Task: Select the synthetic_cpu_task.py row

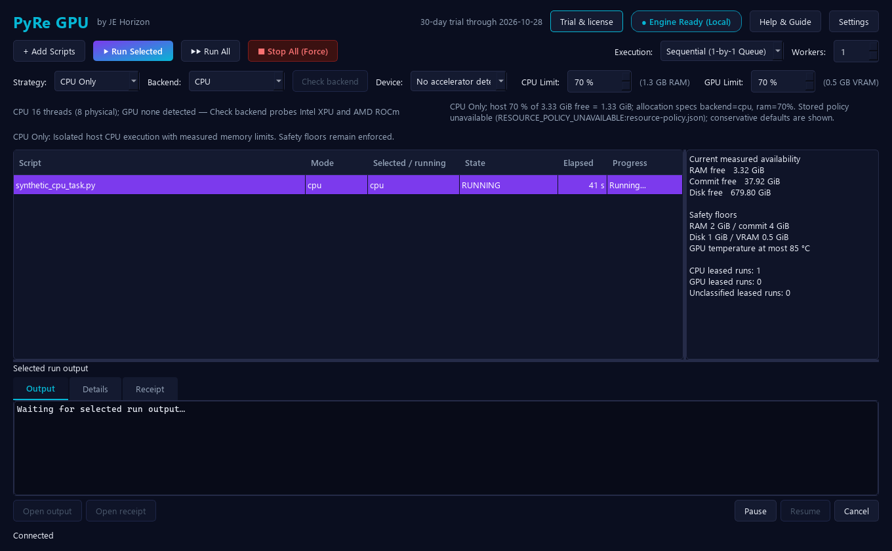Action: click(x=348, y=185)
